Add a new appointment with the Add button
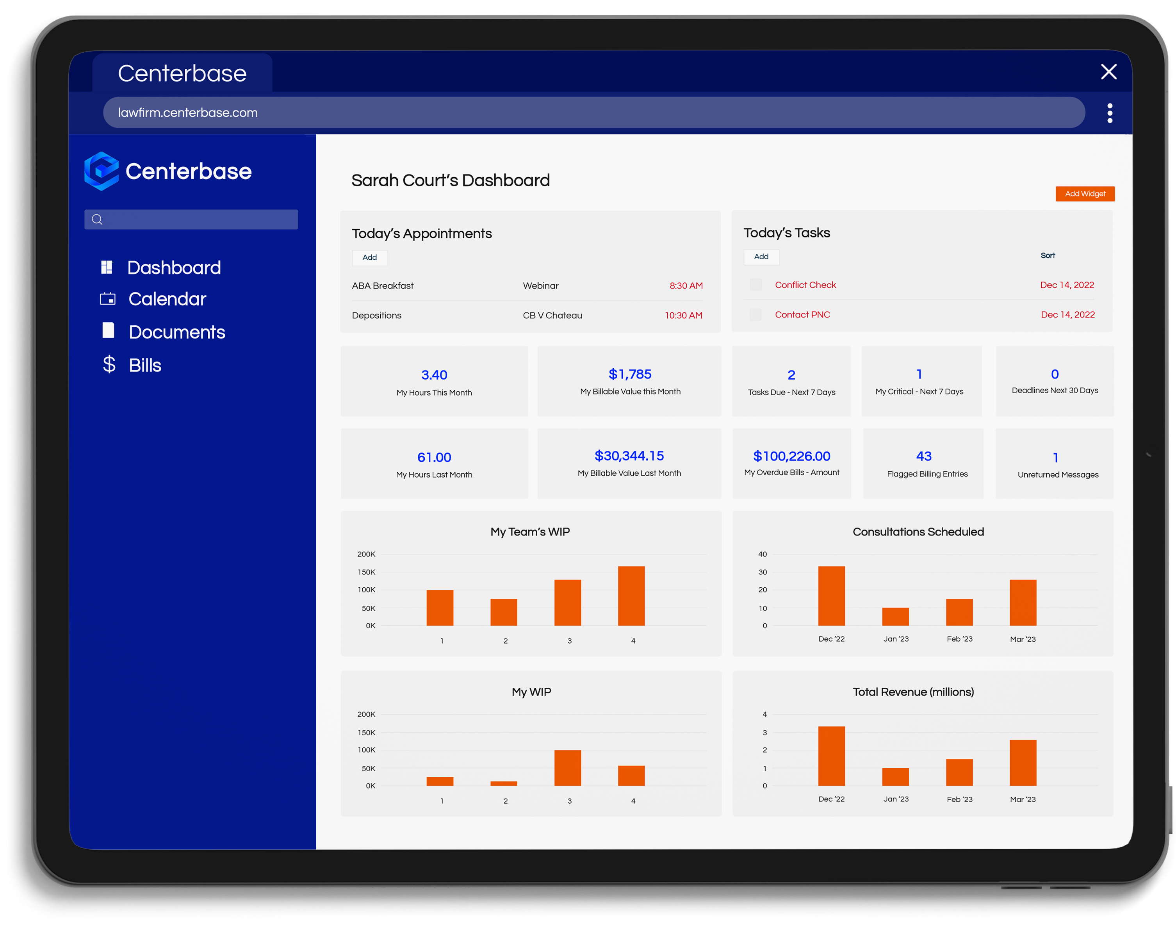Viewport: 1176px width, 931px height. 369,257
